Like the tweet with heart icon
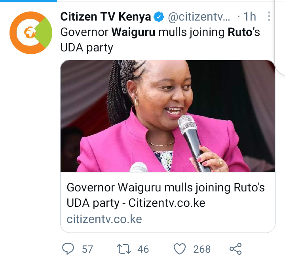Image resolution: width=285 pixels, height=263 pixels. pos(180,249)
